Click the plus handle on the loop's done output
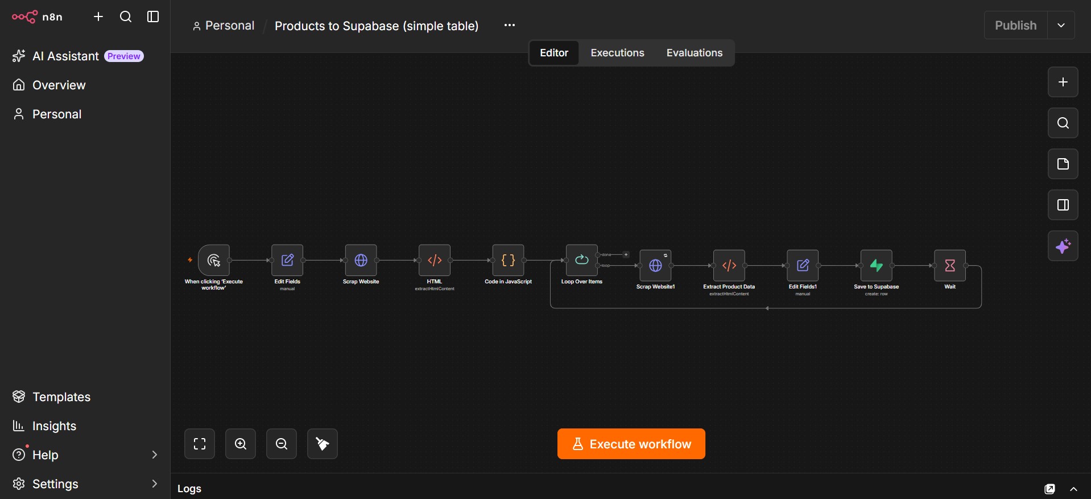 [626, 255]
